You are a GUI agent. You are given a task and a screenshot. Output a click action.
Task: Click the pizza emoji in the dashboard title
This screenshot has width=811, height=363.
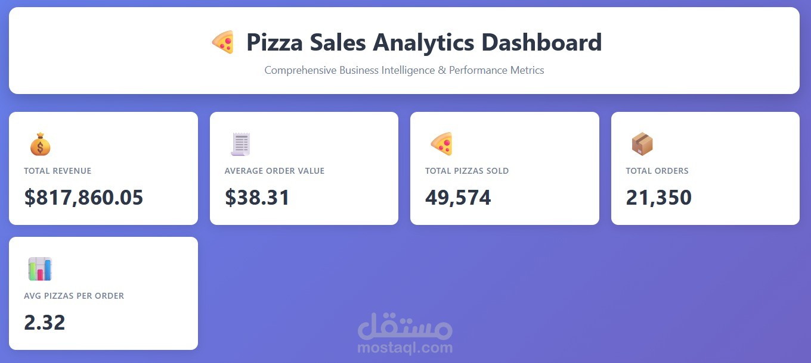click(x=224, y=42)
